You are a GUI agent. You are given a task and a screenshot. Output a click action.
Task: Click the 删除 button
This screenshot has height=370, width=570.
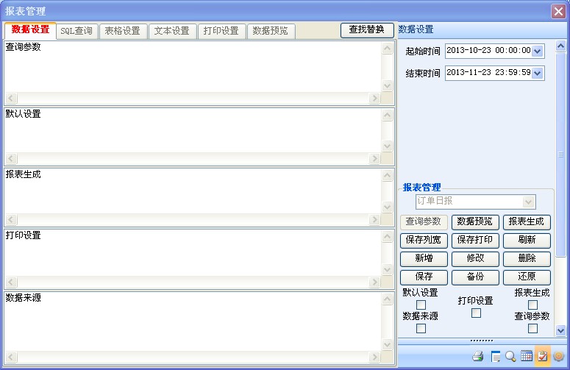(527, 259)
